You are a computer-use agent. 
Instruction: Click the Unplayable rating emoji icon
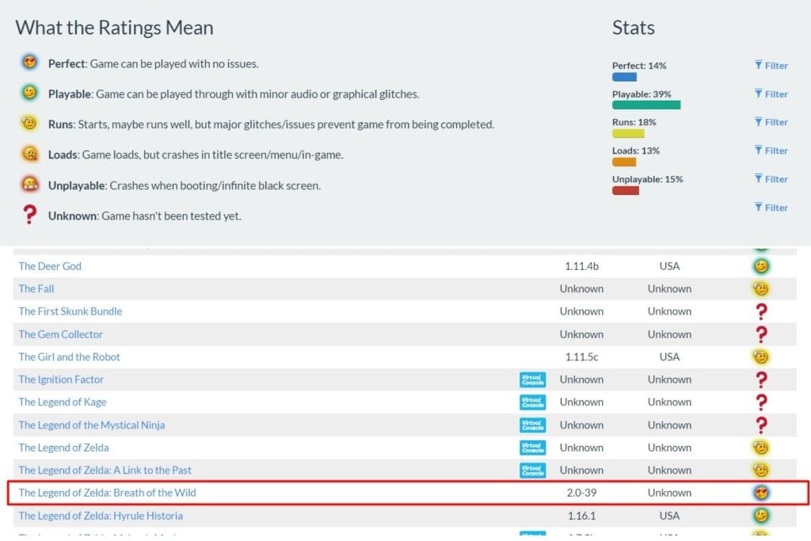29,185
